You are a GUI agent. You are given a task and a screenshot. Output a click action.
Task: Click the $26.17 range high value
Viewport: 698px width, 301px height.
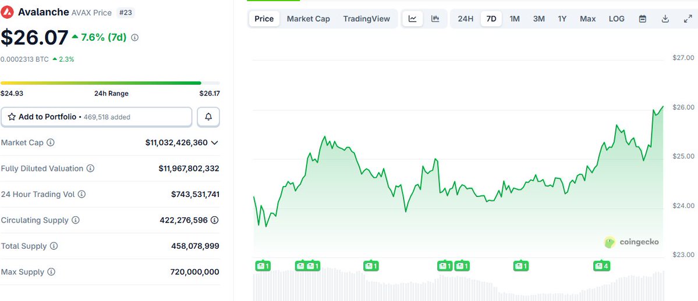click(x=209, y=94)
